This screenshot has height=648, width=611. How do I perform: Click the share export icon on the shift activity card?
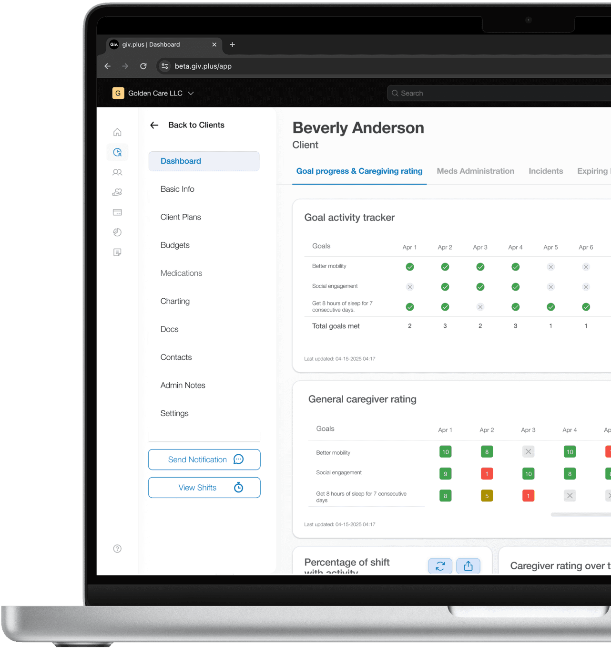click(x=468, y=566)
